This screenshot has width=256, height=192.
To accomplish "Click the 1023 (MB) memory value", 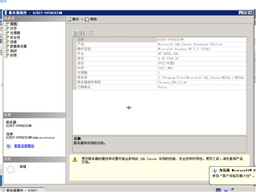I will 166,68.
